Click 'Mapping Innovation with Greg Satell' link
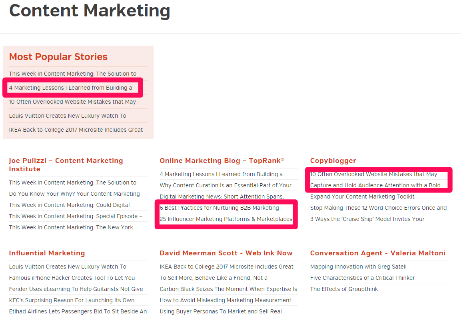475x321 pixels. 358,267
